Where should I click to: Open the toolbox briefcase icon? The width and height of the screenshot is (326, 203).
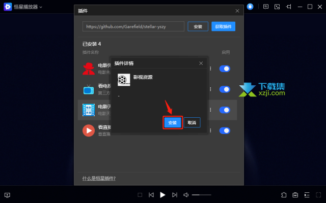(x=295, y=195)
